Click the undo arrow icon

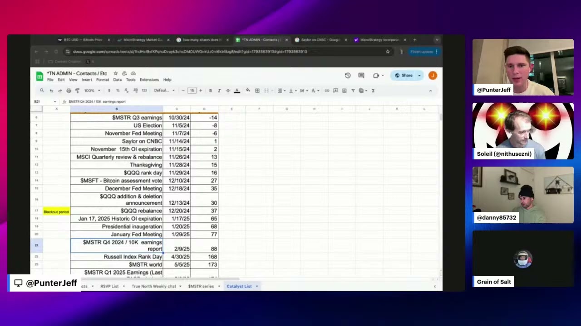[51, 91]
